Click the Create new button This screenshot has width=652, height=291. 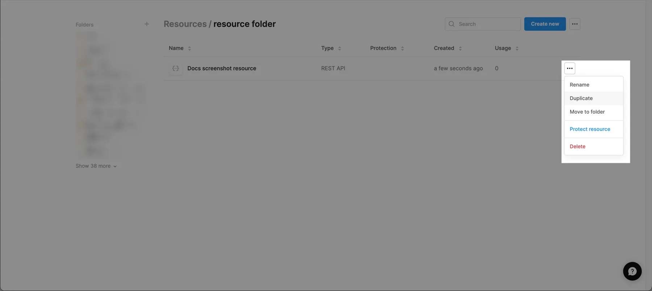pos(545,24)
